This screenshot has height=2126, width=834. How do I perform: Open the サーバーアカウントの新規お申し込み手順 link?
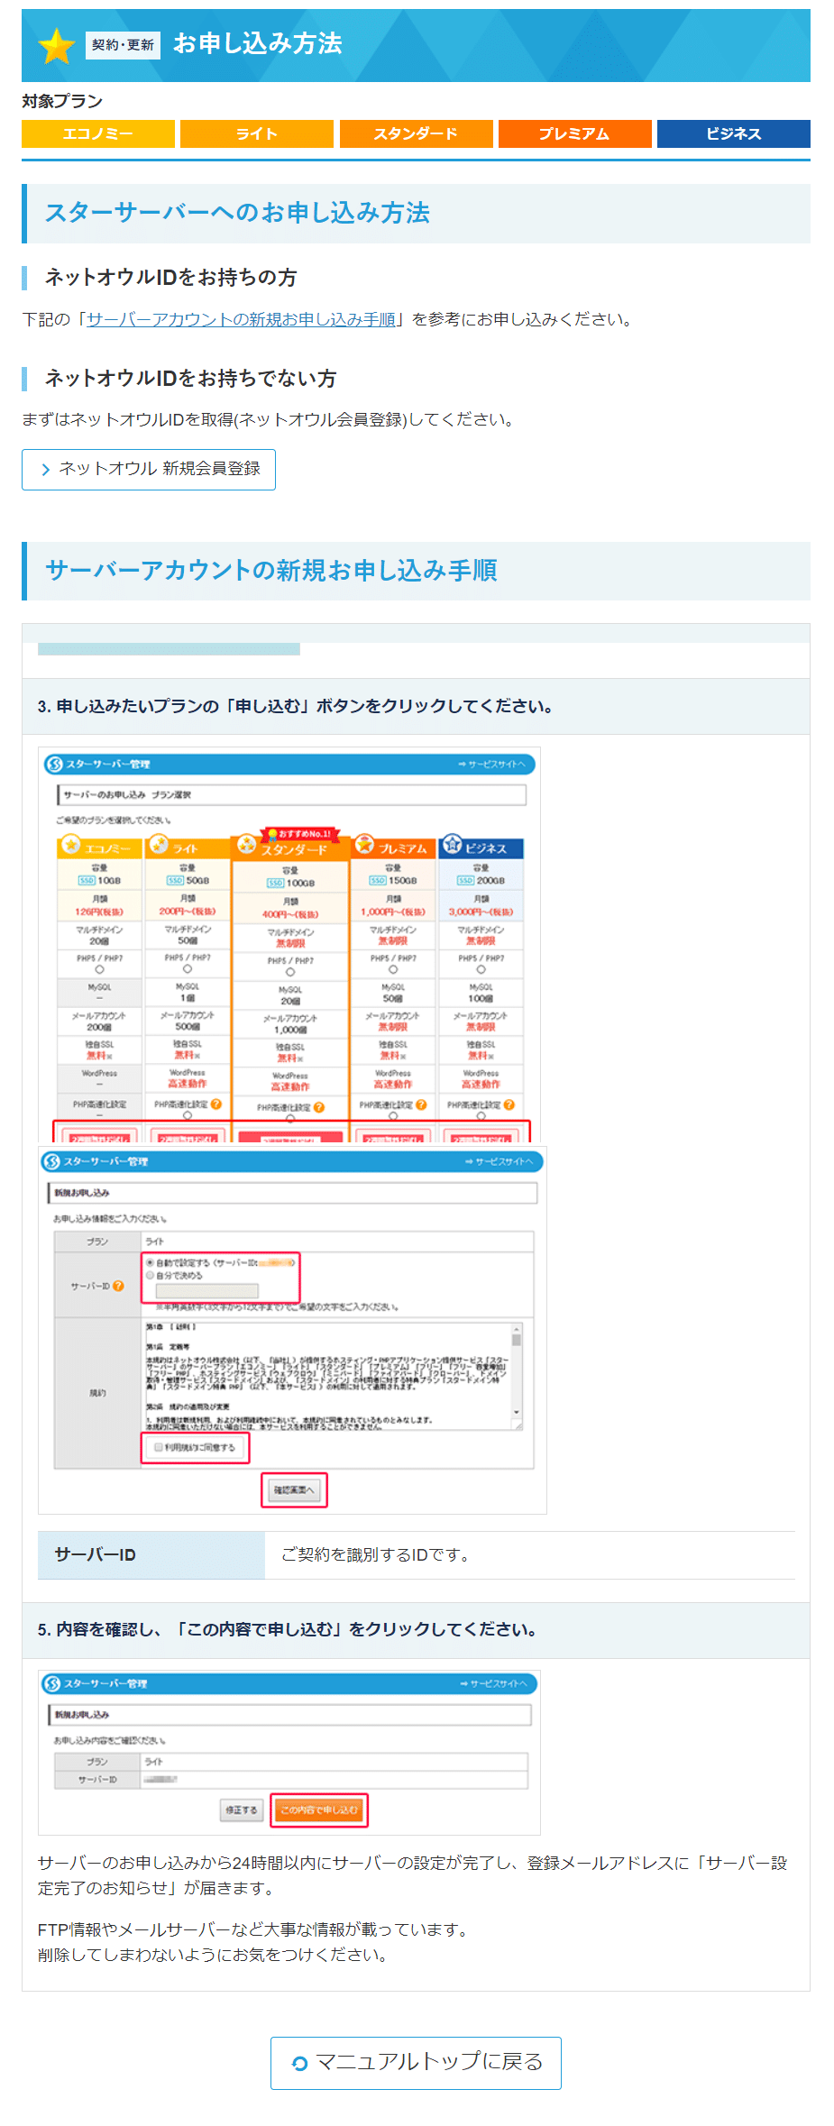point(241,319)
